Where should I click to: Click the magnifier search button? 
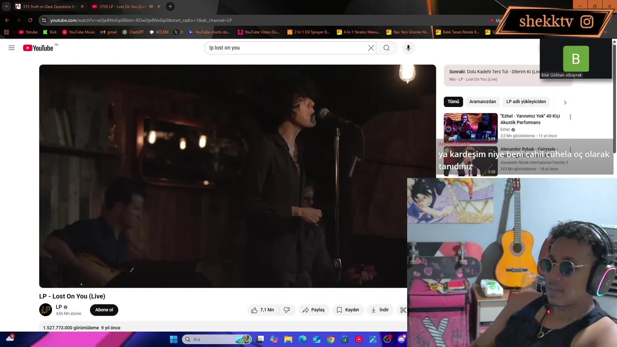(387, 48)
